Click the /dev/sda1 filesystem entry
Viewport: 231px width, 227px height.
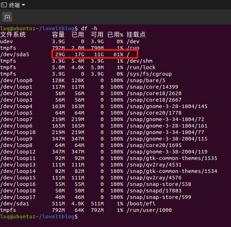[x=14, y=204]
